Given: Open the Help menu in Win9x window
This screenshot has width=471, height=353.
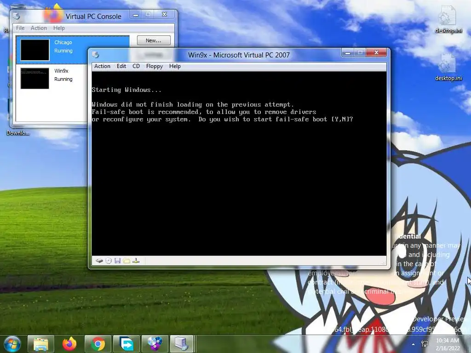Looking at the screenshot, I should (175, 66).
